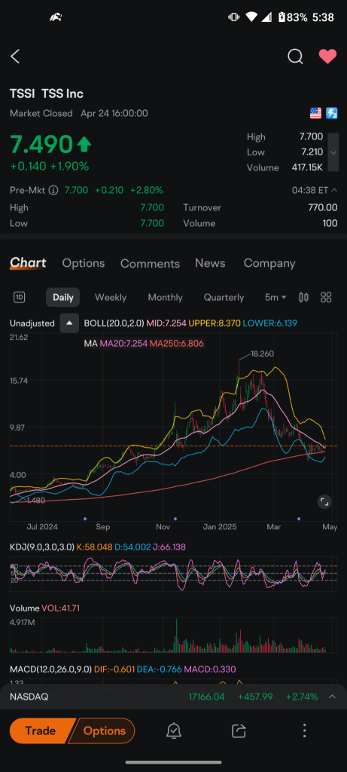Tap the vibrate mode status icon
Viewport: 347px width, 772px height.
233,17
